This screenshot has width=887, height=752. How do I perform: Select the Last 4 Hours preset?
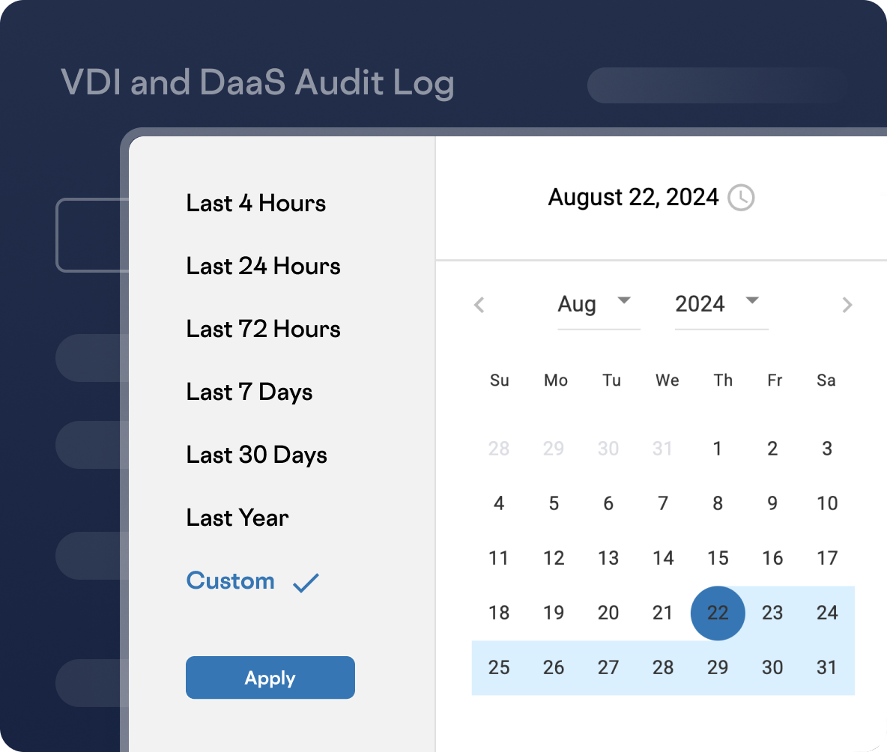pyautogui.click(x=255, y=203)
